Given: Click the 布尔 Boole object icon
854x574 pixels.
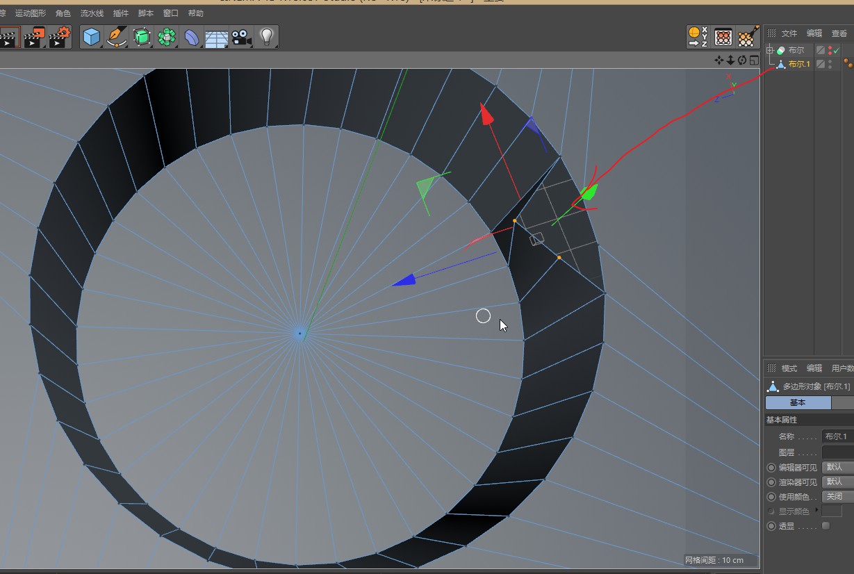Looking at the screenshot, I should (x=781, y=50).
